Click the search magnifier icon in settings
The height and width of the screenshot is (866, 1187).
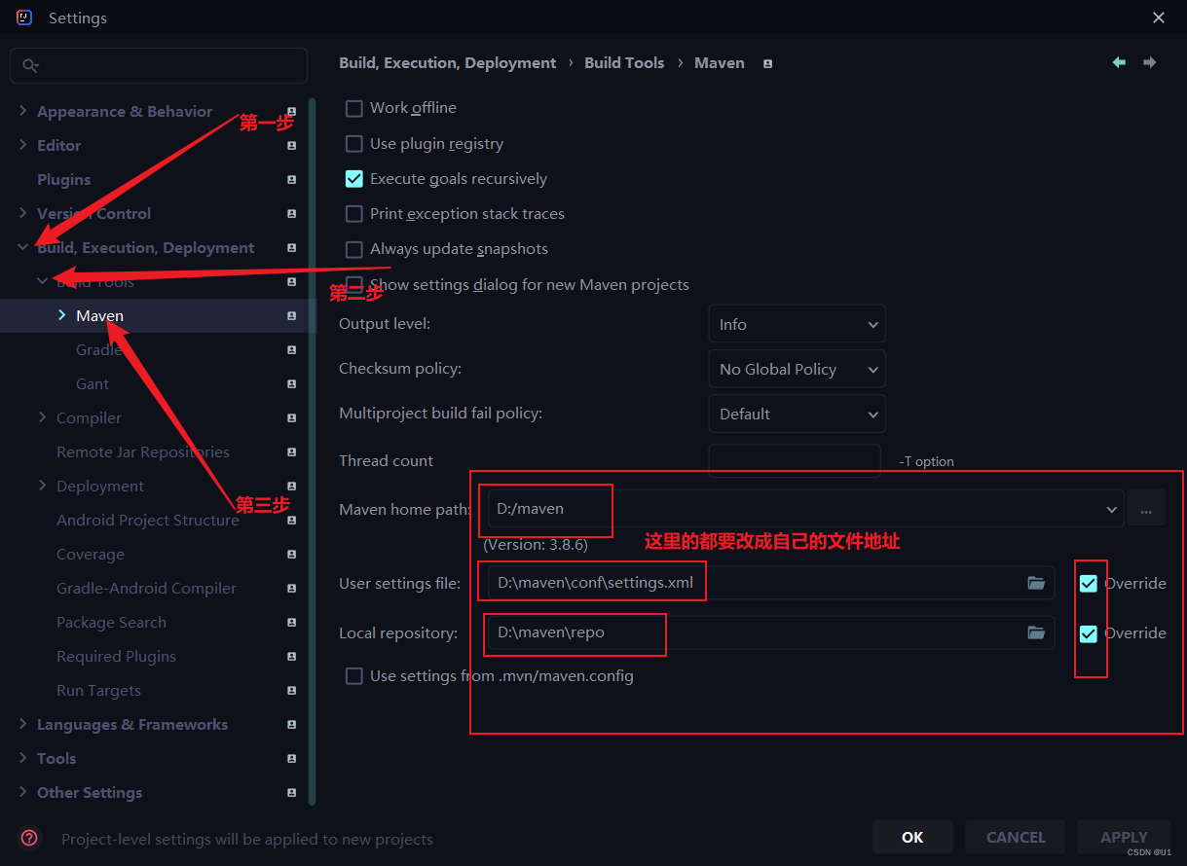pos(30,65)
